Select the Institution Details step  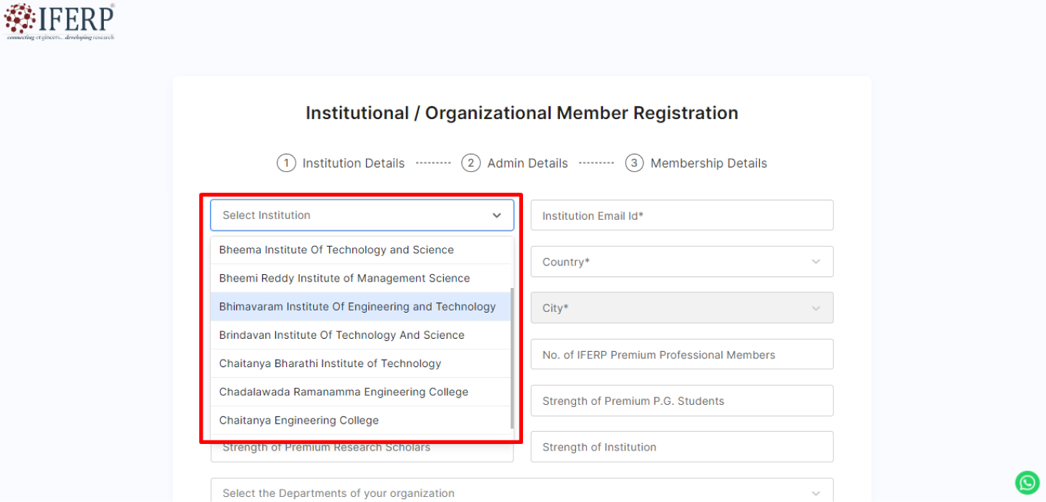[341, 162]
